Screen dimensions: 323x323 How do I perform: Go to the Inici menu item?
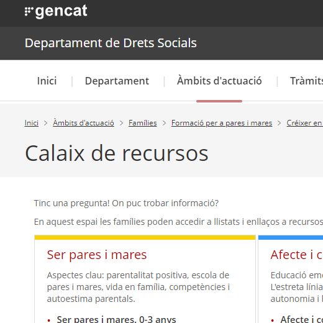[47, 81]
